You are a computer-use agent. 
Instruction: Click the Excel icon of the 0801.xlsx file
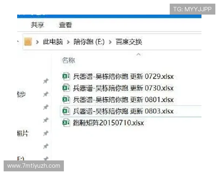66,100
